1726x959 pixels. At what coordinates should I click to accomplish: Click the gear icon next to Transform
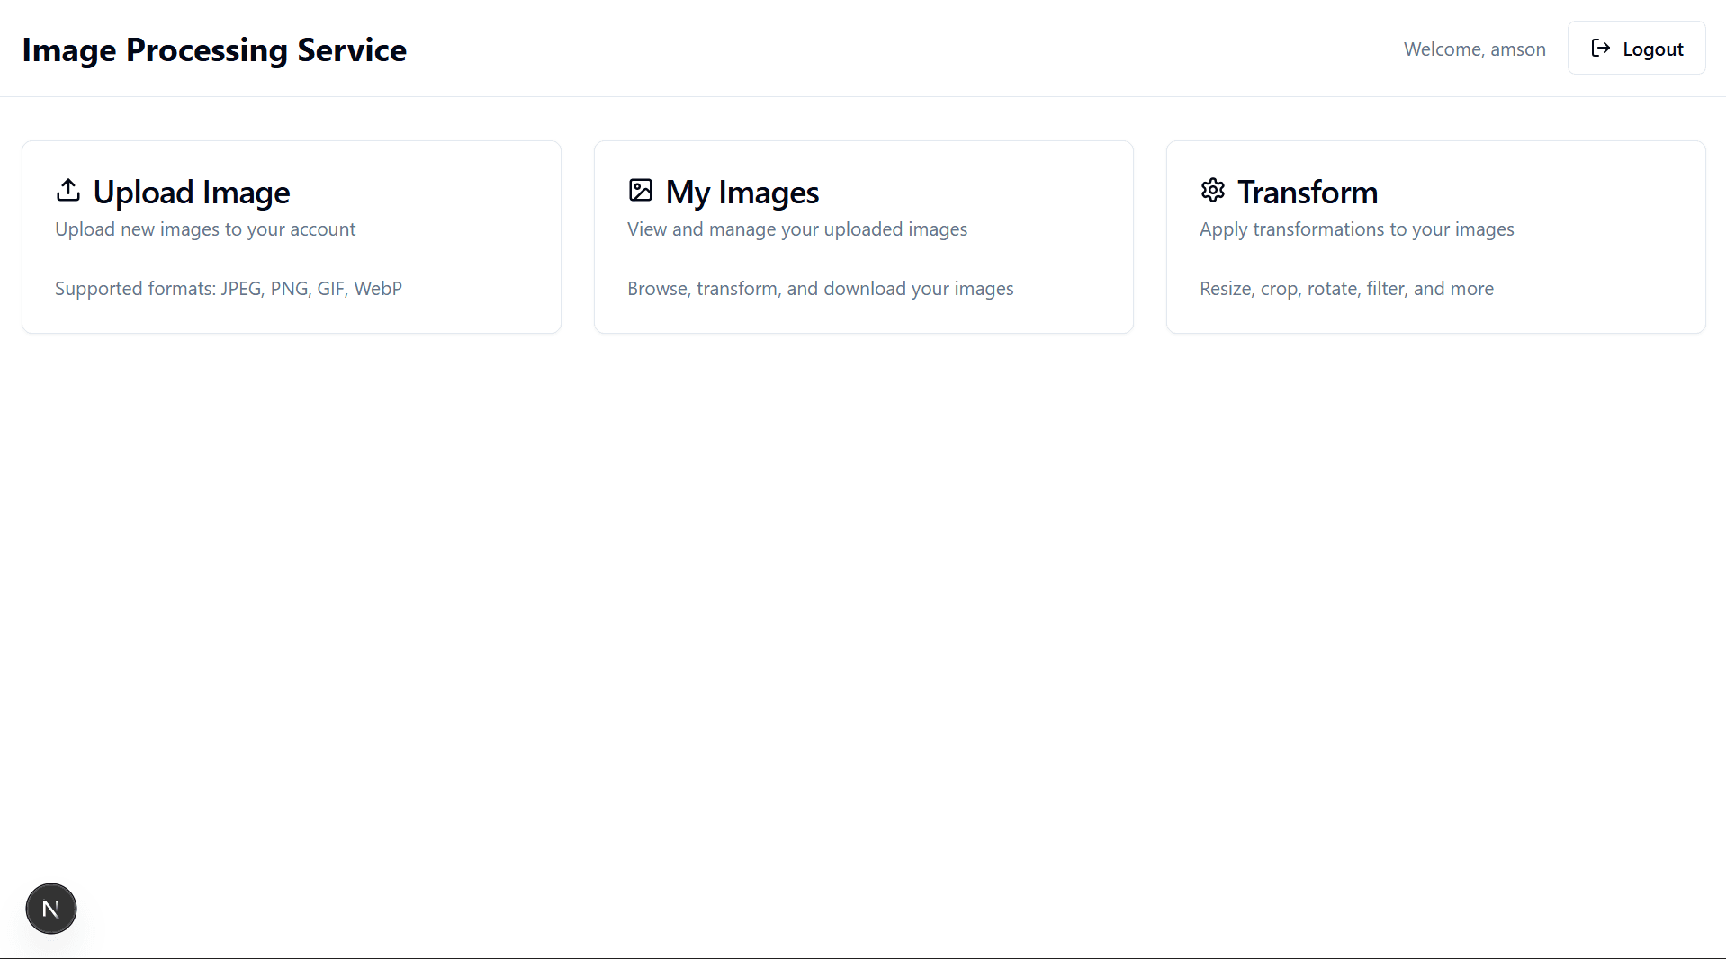[1212, 191]
